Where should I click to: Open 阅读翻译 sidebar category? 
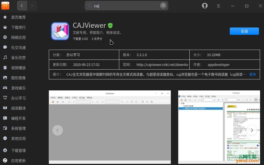(x=18, y=108)
